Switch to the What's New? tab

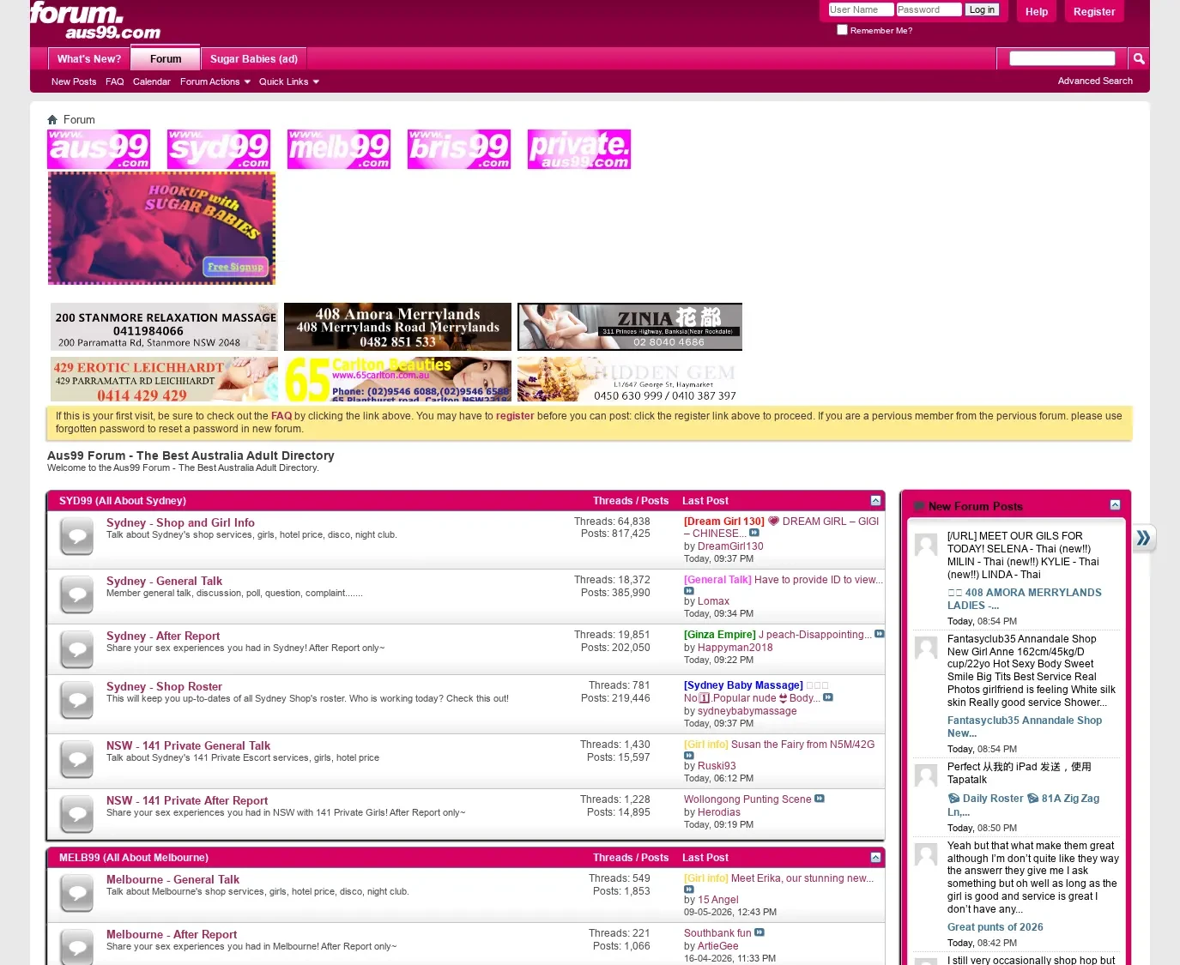[x=89, y=58]
